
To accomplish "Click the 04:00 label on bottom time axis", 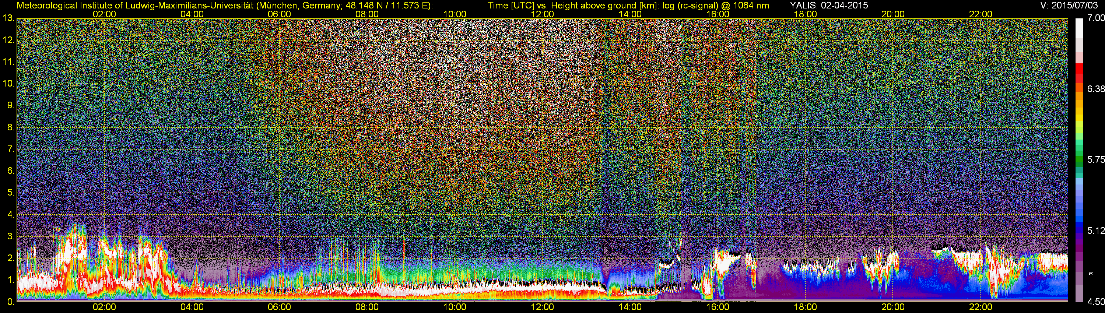I will coord(192,307).
